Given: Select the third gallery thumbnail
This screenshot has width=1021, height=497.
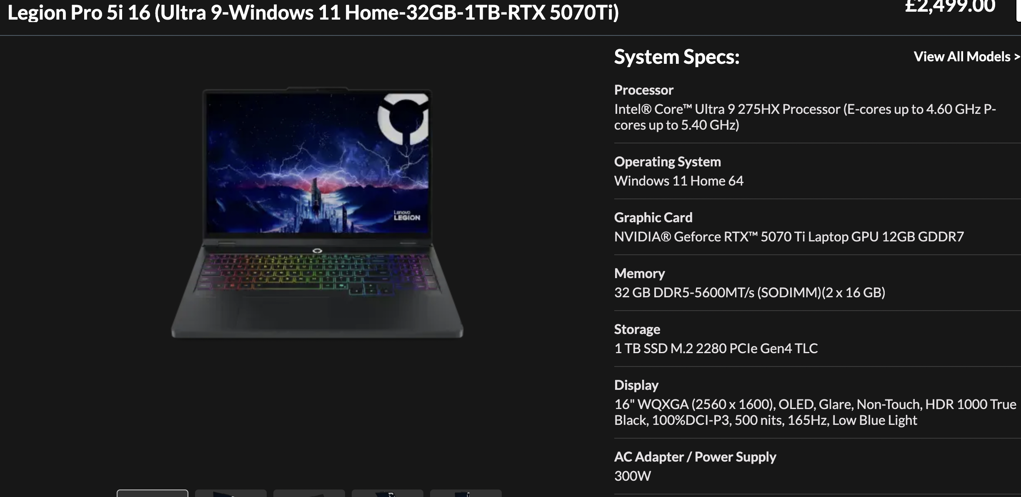Looking at the screenshot, I should tap(309, 493).
